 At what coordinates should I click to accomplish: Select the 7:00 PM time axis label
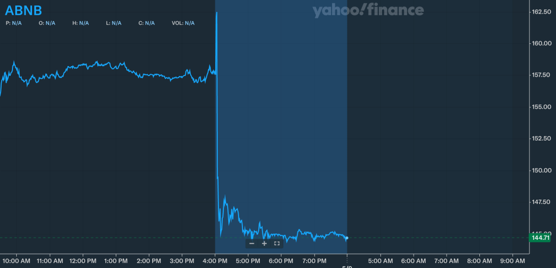coord(314,261)
